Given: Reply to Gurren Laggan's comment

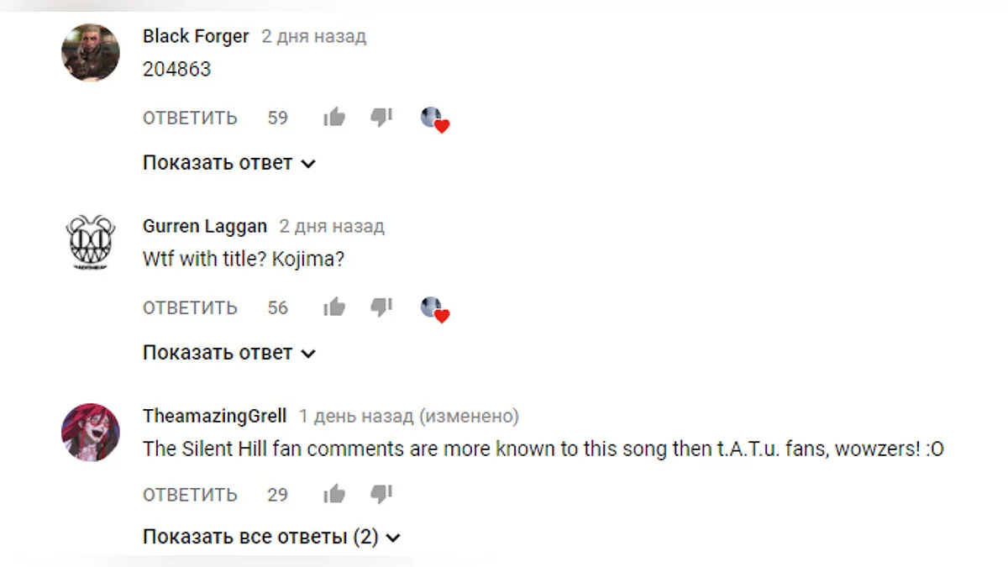Looking at the screenshot, I should [x=190, y=307].
